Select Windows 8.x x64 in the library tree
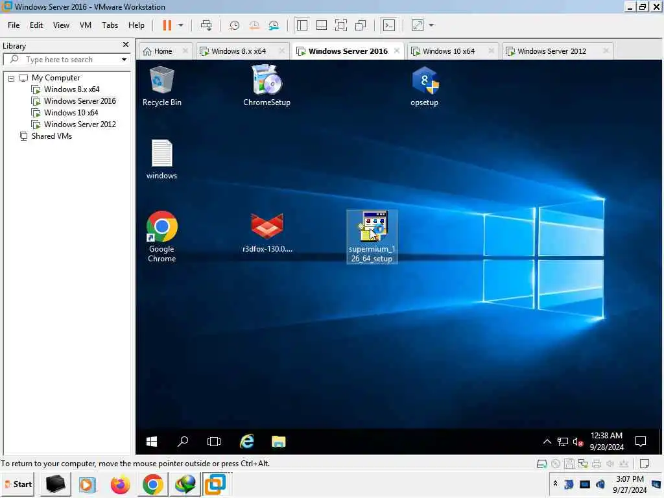 [71, 89]
